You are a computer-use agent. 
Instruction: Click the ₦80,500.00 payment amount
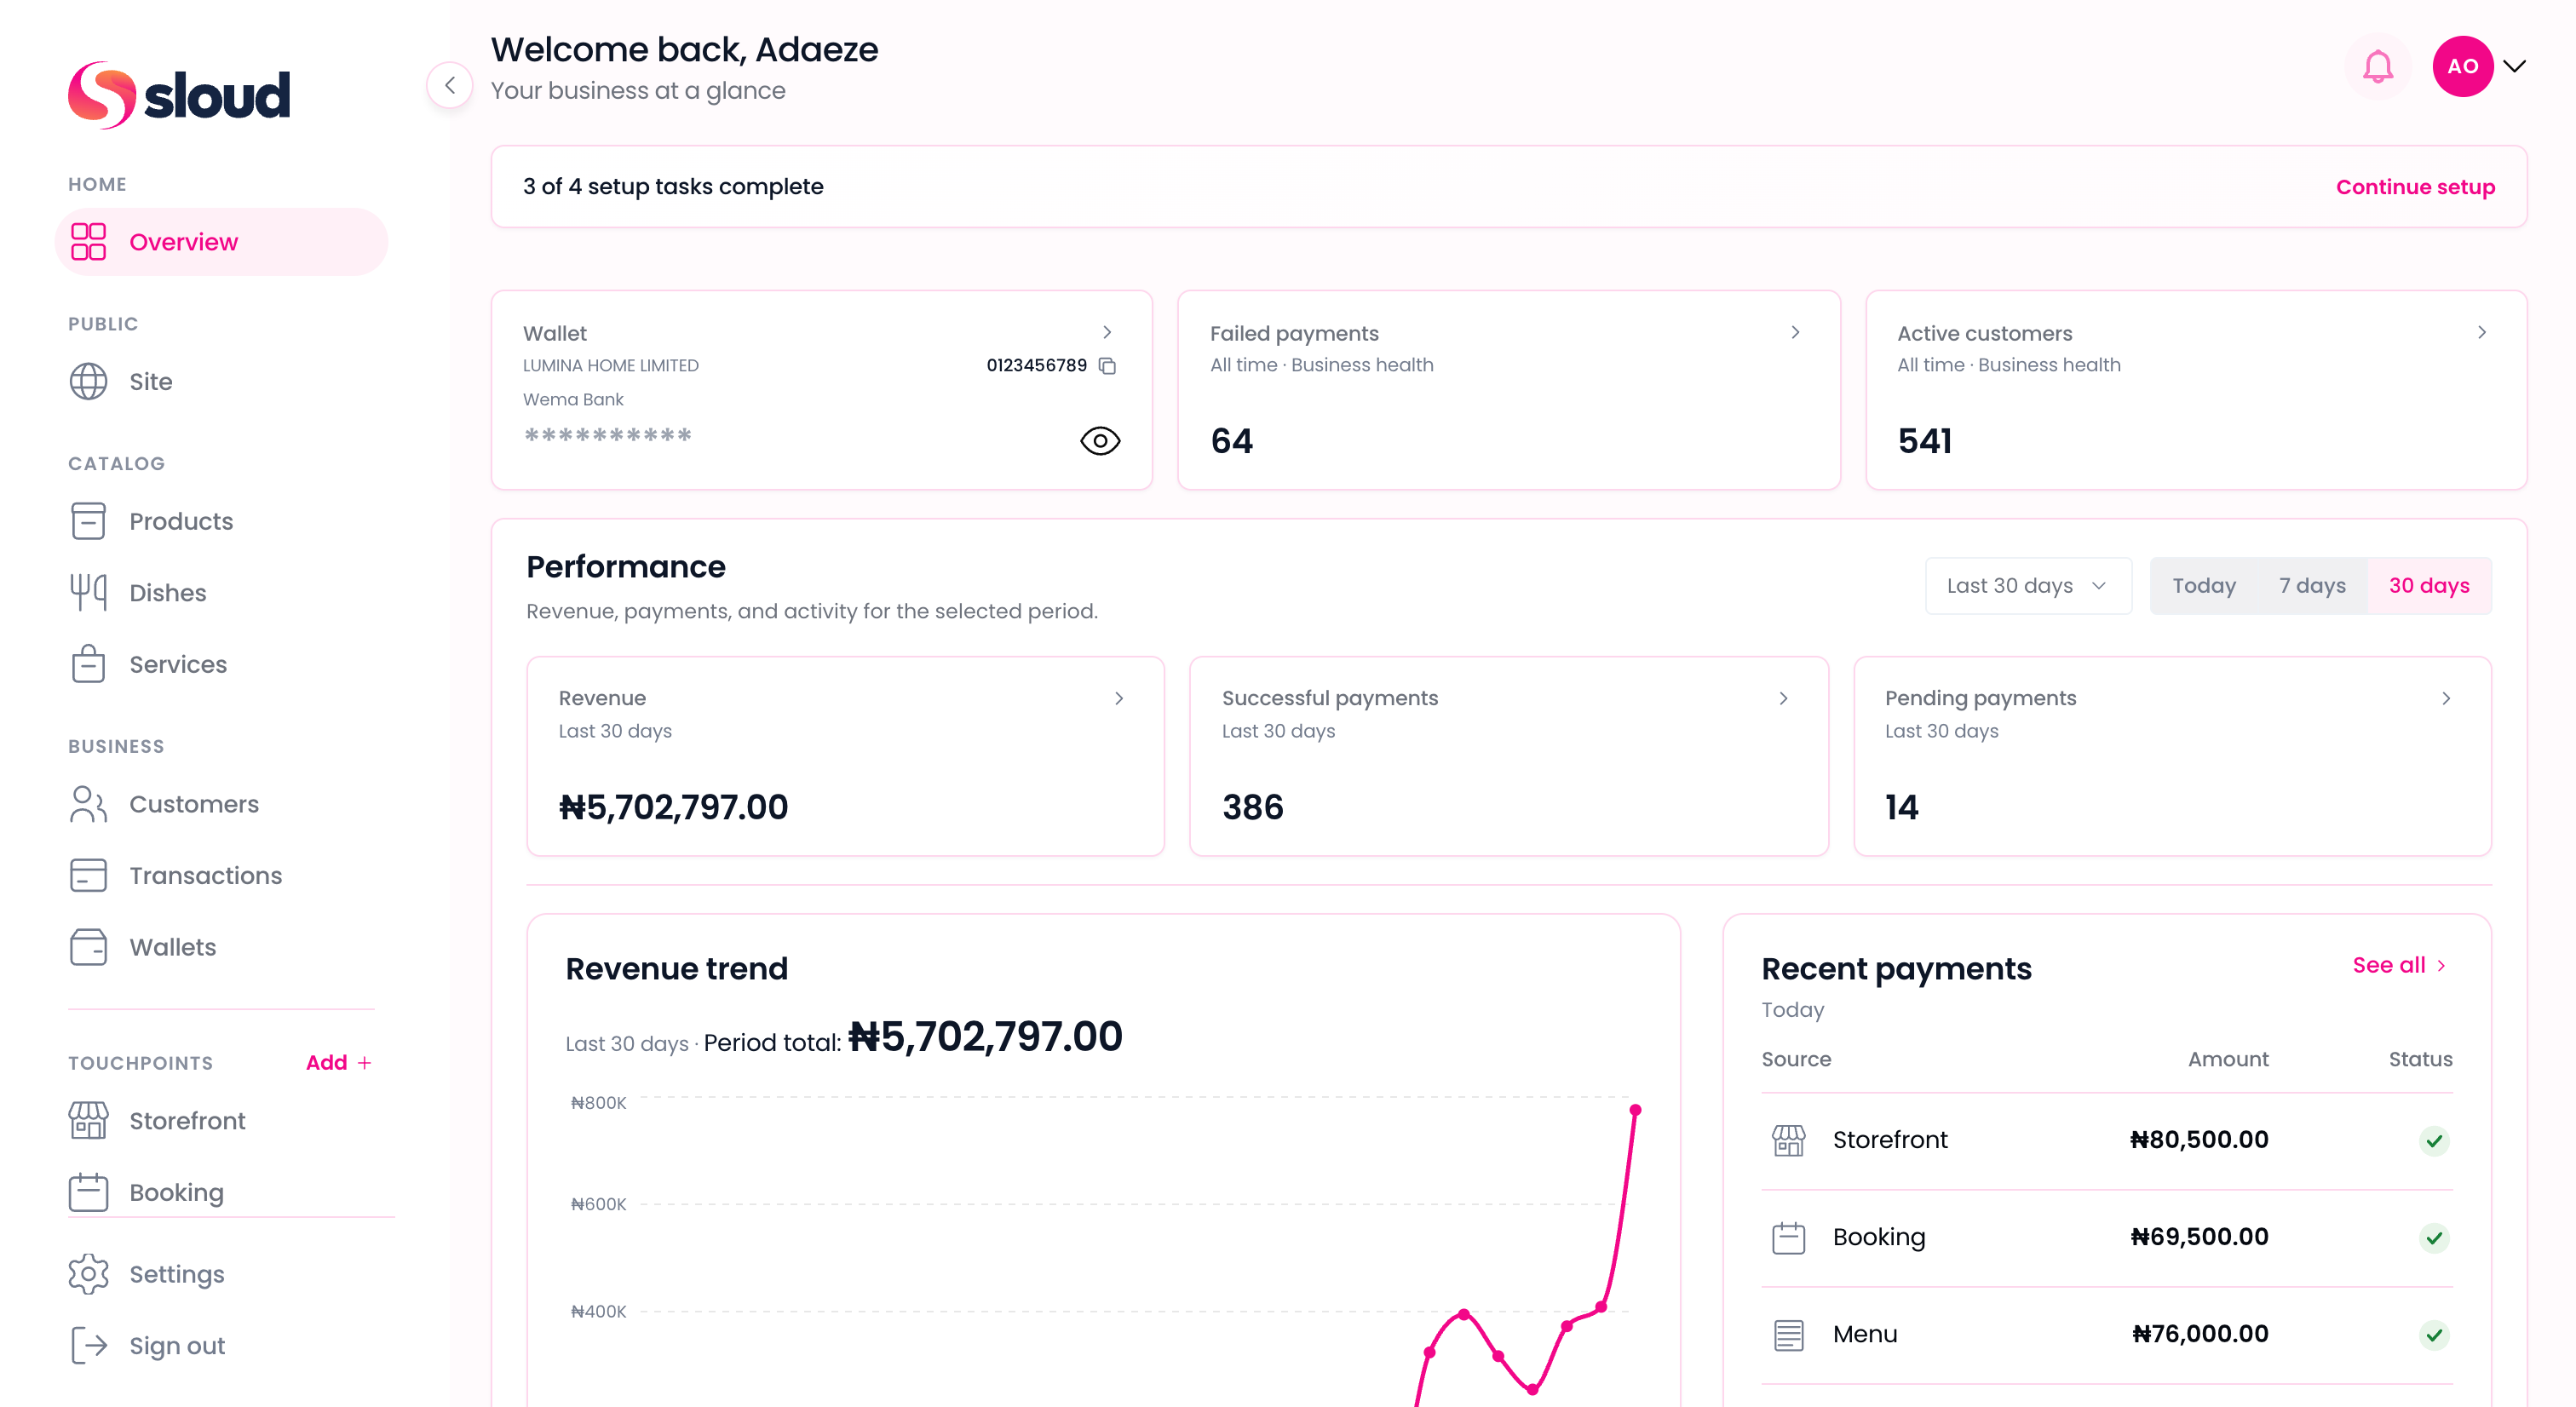click(2199, 1140)
